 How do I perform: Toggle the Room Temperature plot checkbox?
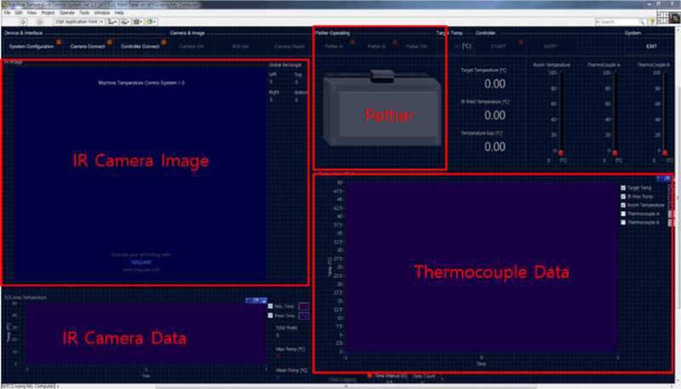click(x=623, y=205)
